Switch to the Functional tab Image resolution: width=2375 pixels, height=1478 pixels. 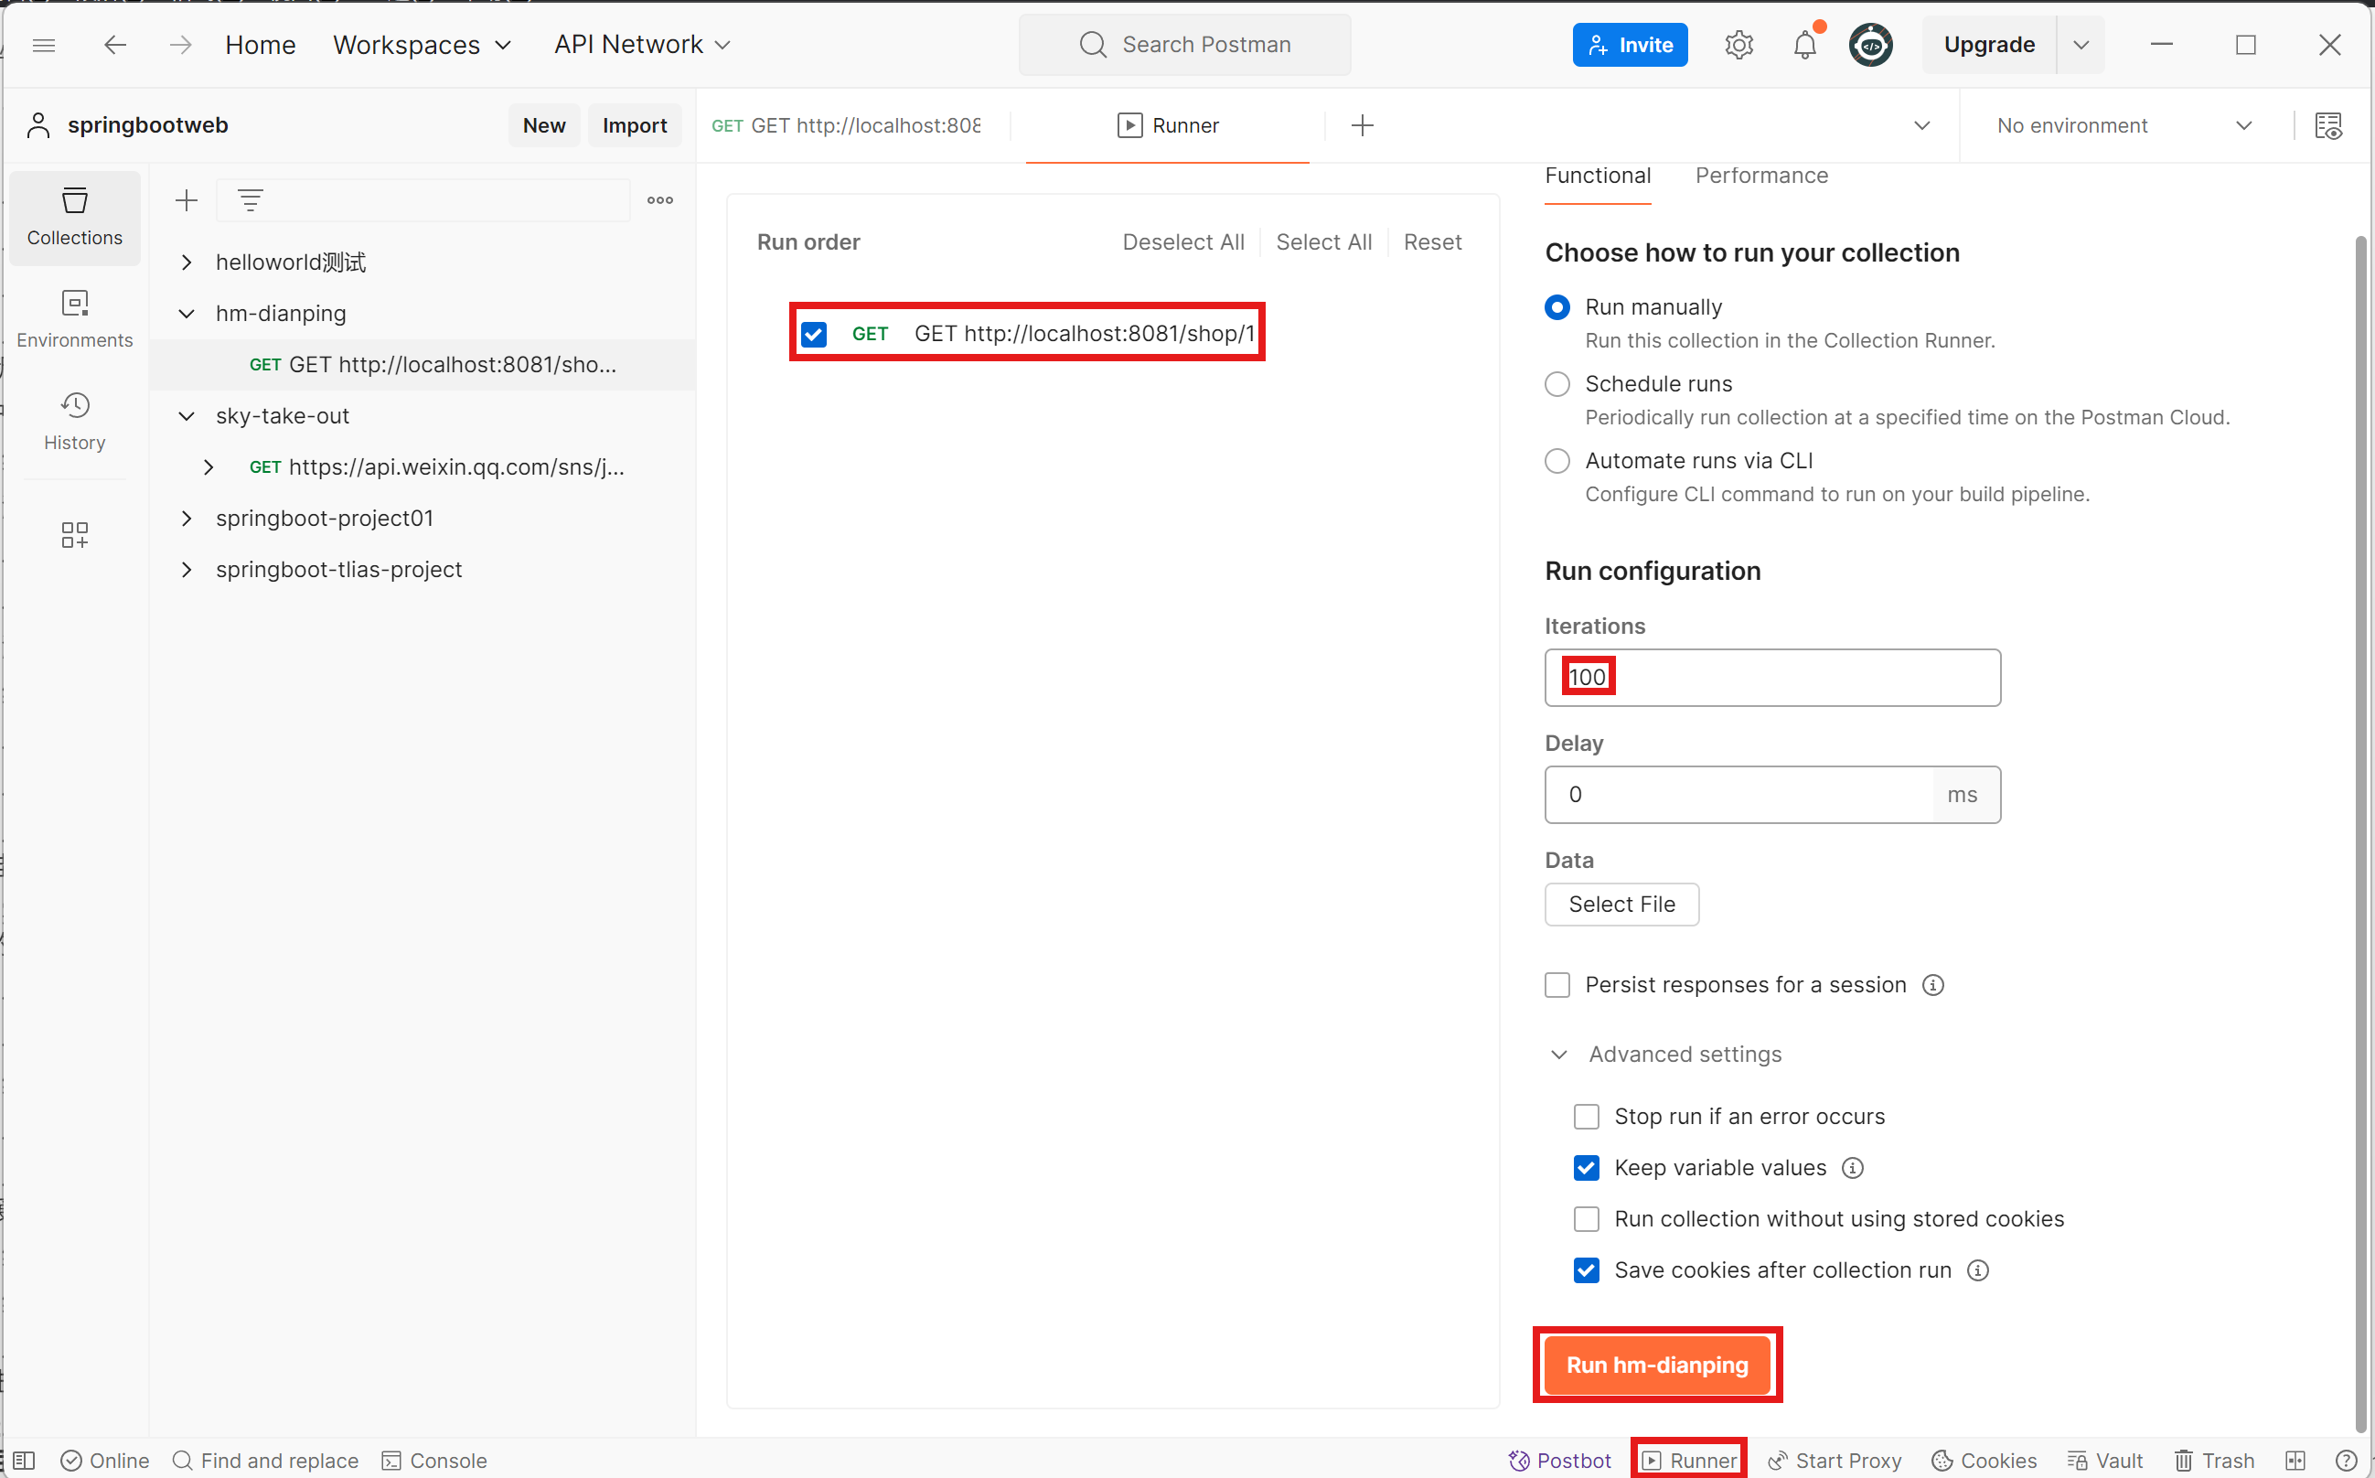(x=1597, y=176)
